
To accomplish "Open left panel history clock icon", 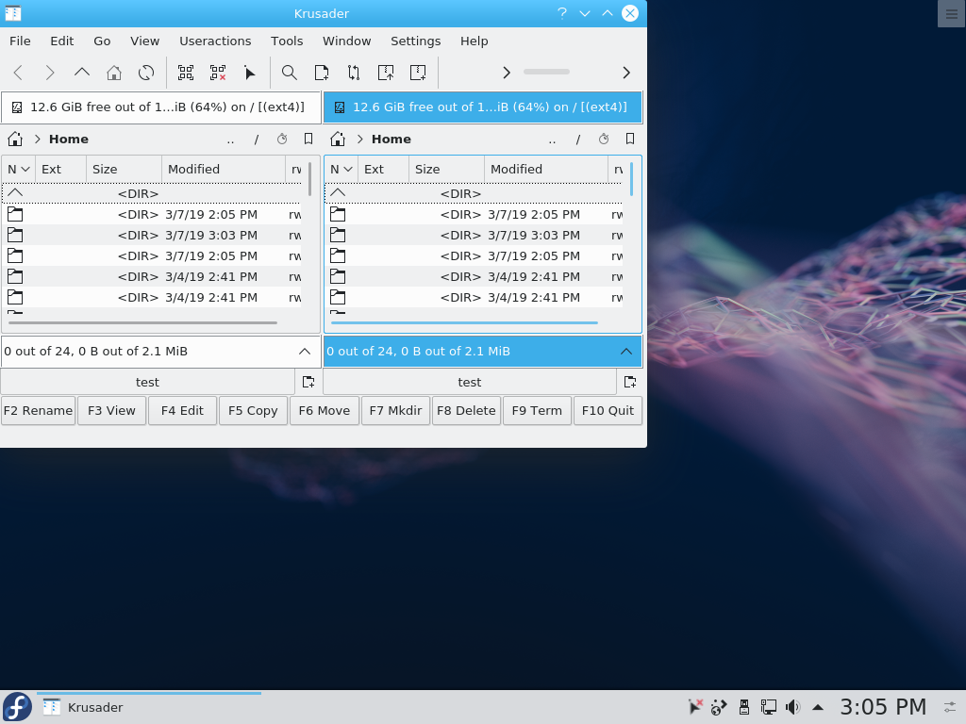I will click(282, 140).
